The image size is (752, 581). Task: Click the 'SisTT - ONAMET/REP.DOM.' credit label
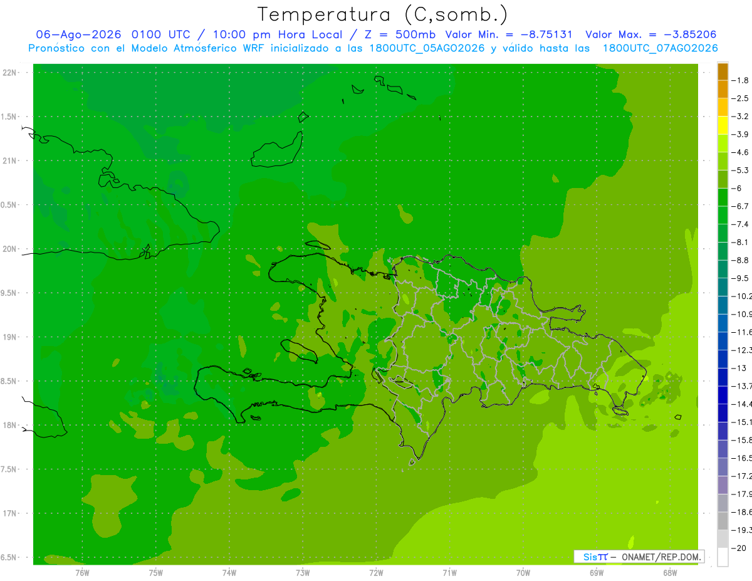coord(639,557)
